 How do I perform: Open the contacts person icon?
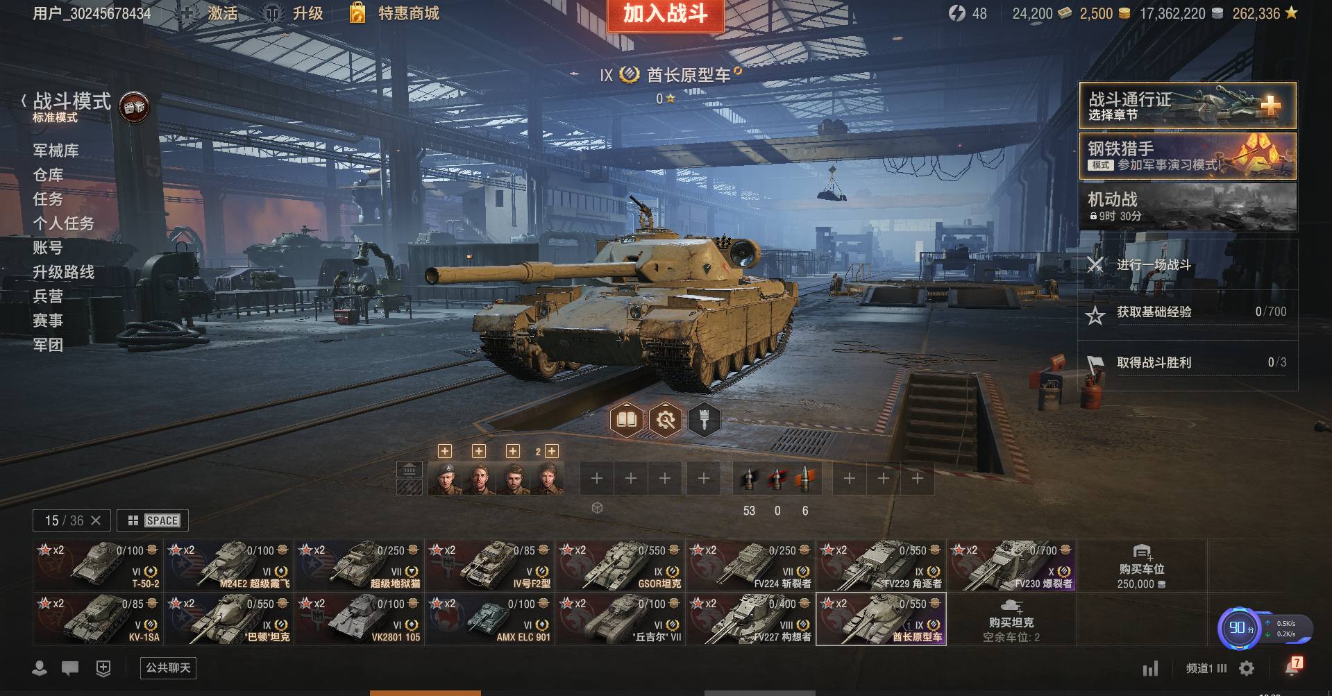[40, 668]
